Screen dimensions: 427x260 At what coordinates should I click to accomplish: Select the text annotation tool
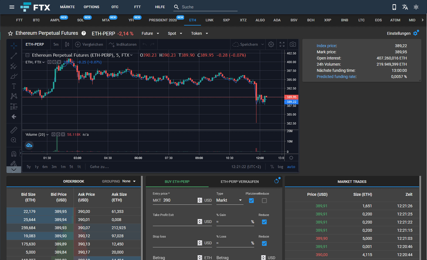[x=14, y=86]
